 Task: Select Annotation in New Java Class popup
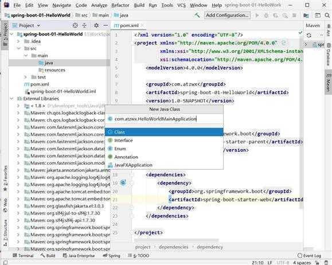click(x=164, y=157)
